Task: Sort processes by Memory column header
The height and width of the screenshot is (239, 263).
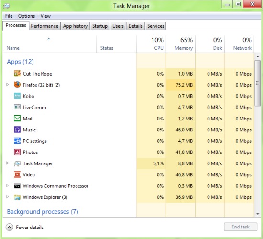Action: click(x=181, y=44)
